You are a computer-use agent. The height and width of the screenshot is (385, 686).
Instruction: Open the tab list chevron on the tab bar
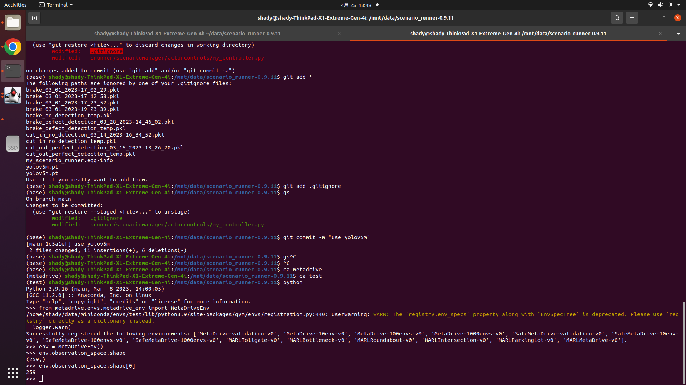(x=678, y=33)
